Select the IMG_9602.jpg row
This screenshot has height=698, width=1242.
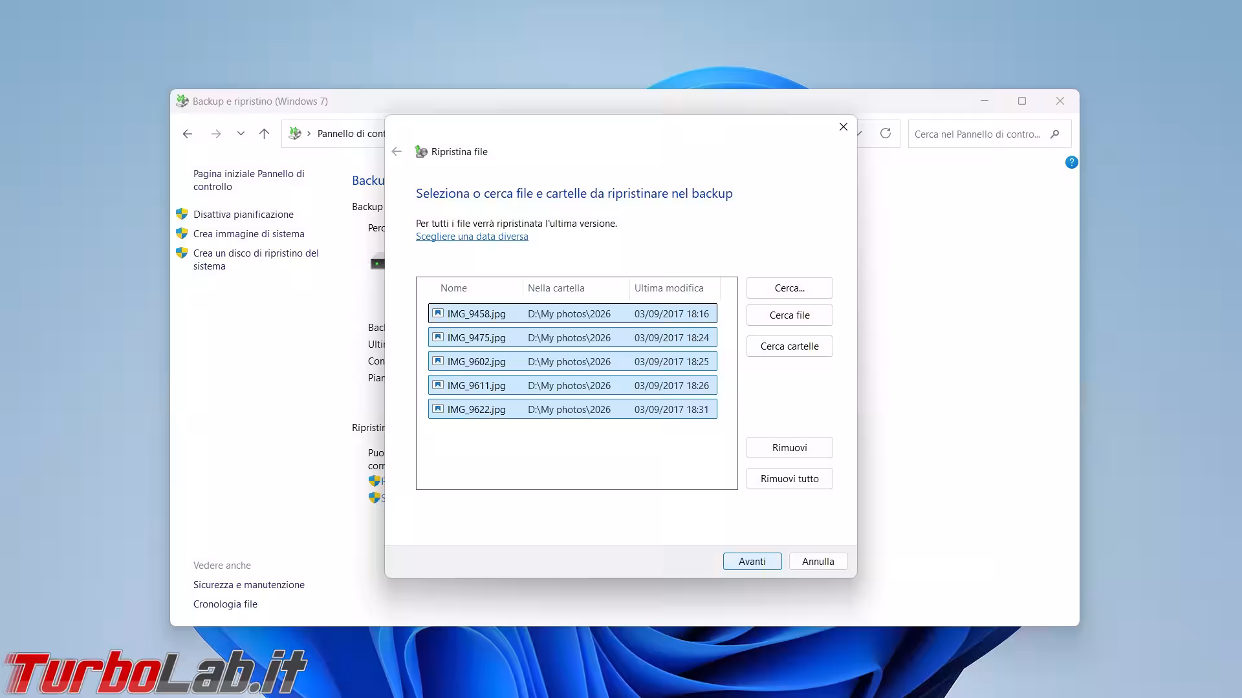coord(572,361)
